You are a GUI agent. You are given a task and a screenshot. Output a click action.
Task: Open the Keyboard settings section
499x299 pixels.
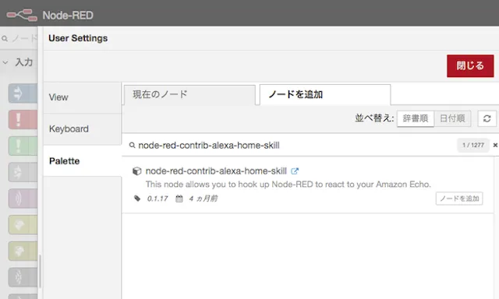point(83,129)
